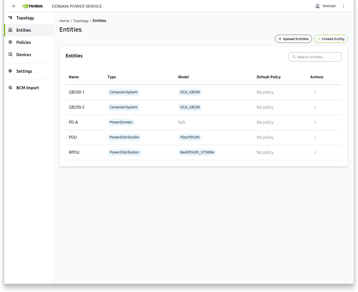Select Entities in the sidebar
The height and width of the screenshot is (292, 358).
point(24,30)
